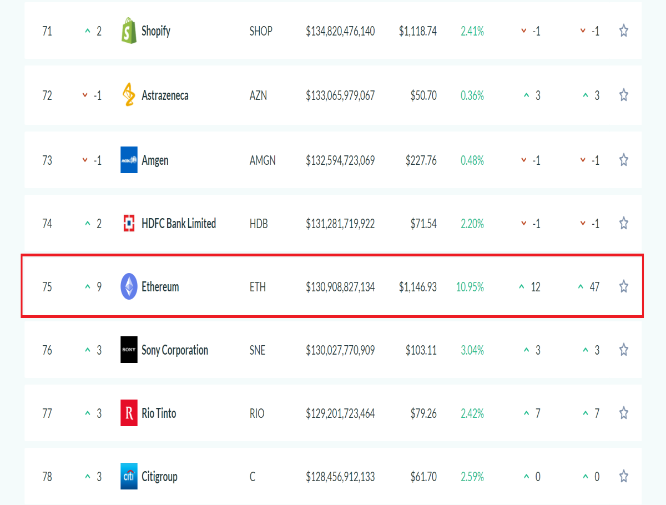Open the Astrazeneca logo icon
Image resolution: width=666 pixels, height=505 pixels.
pos(129,95)
